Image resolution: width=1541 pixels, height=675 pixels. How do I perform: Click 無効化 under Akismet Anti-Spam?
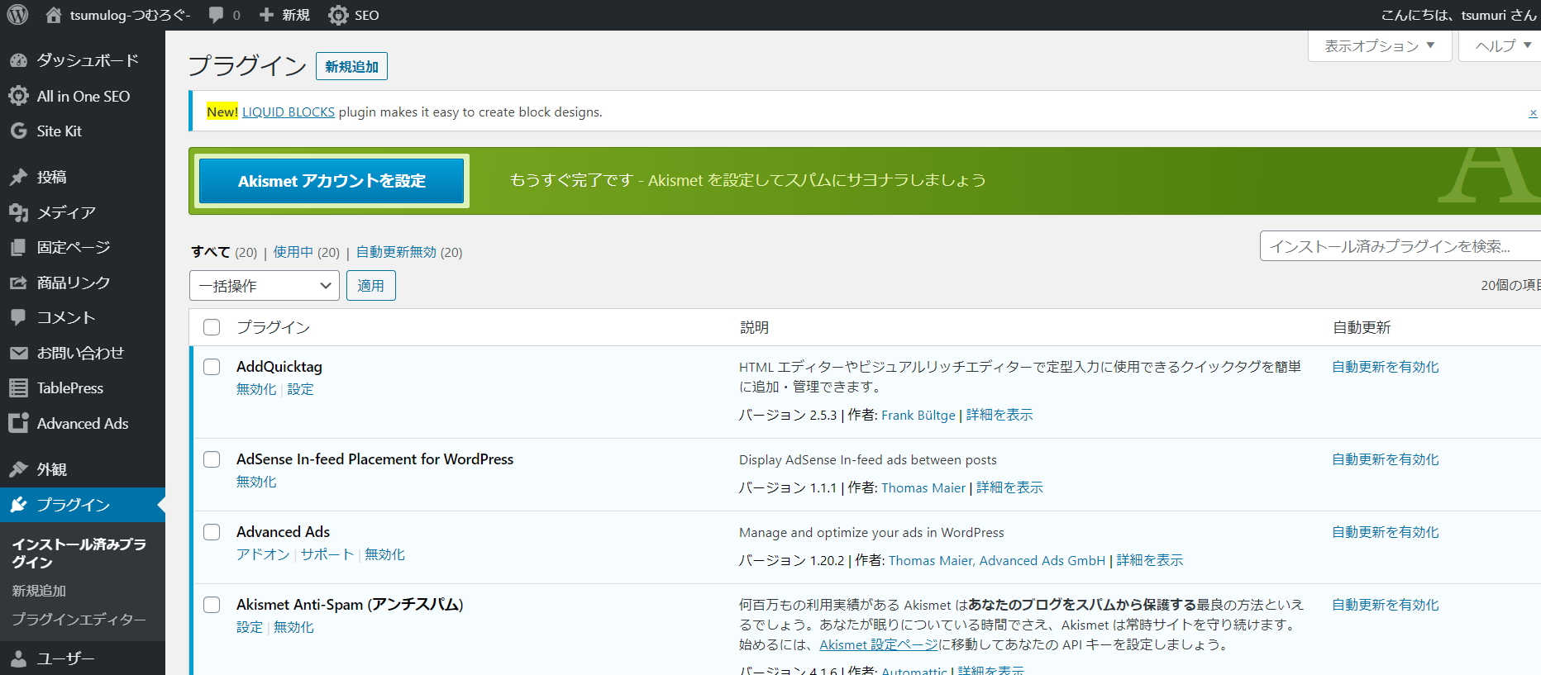pos(294,627)
